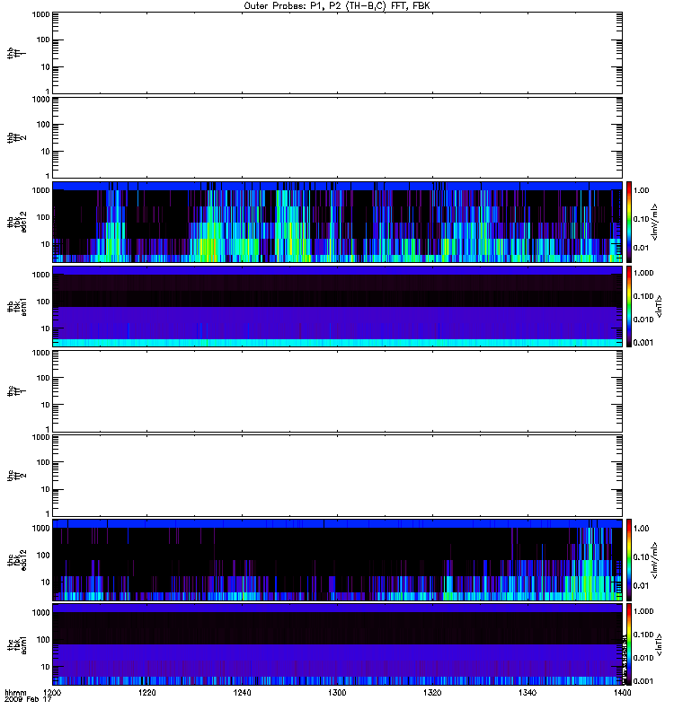This screenshot has height=718, width=674.
Task: Click the 1300 time axis label
Action: 337,693
